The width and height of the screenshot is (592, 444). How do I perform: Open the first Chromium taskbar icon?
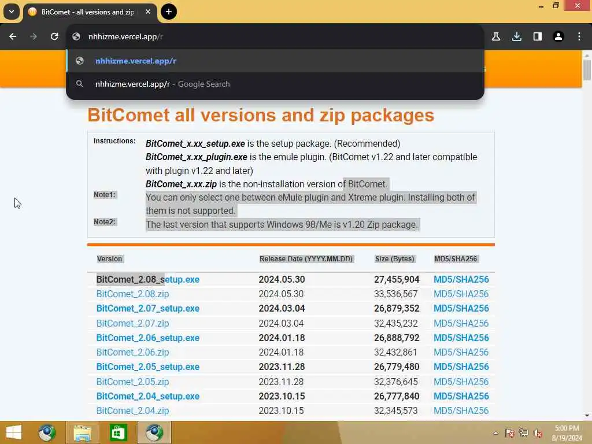[47, 432]
